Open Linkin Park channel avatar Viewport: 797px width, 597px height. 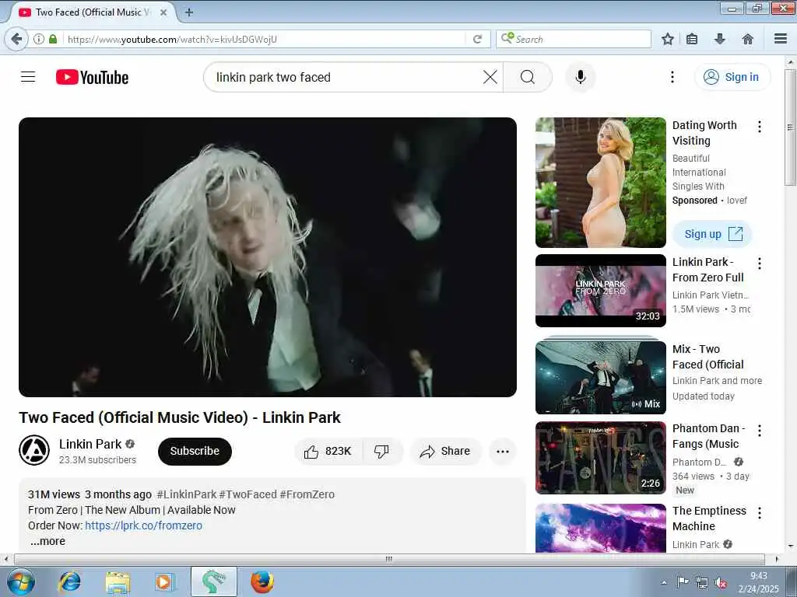34,450
